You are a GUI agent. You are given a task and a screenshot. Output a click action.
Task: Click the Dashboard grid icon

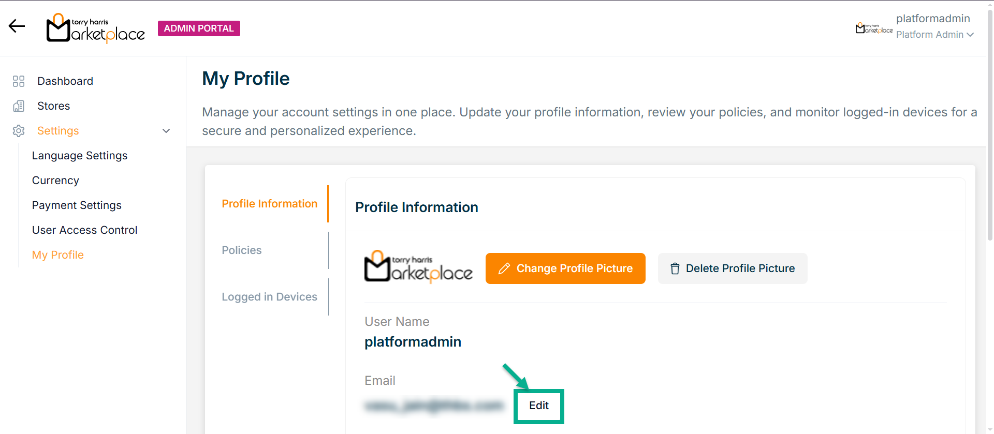coord(19,81)
